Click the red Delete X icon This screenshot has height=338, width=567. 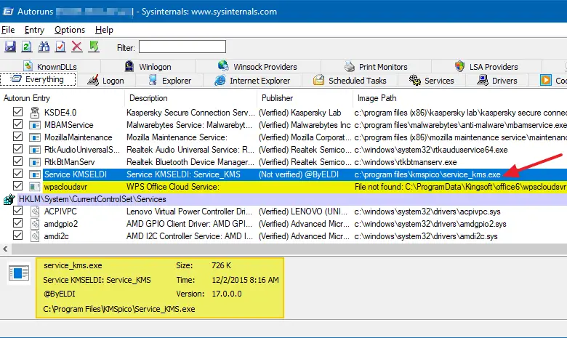tap(76, 47)
